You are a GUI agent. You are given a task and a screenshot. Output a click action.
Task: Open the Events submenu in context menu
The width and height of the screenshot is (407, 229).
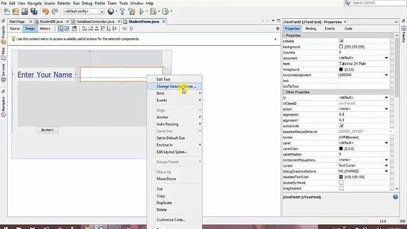click(174, 101)
